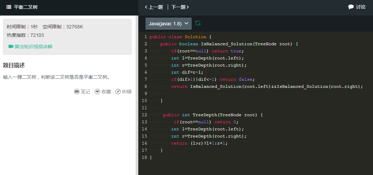Viewport: 373px width, 175px height.
Task: Click line 16 ternary return statement
Action: 200,144
